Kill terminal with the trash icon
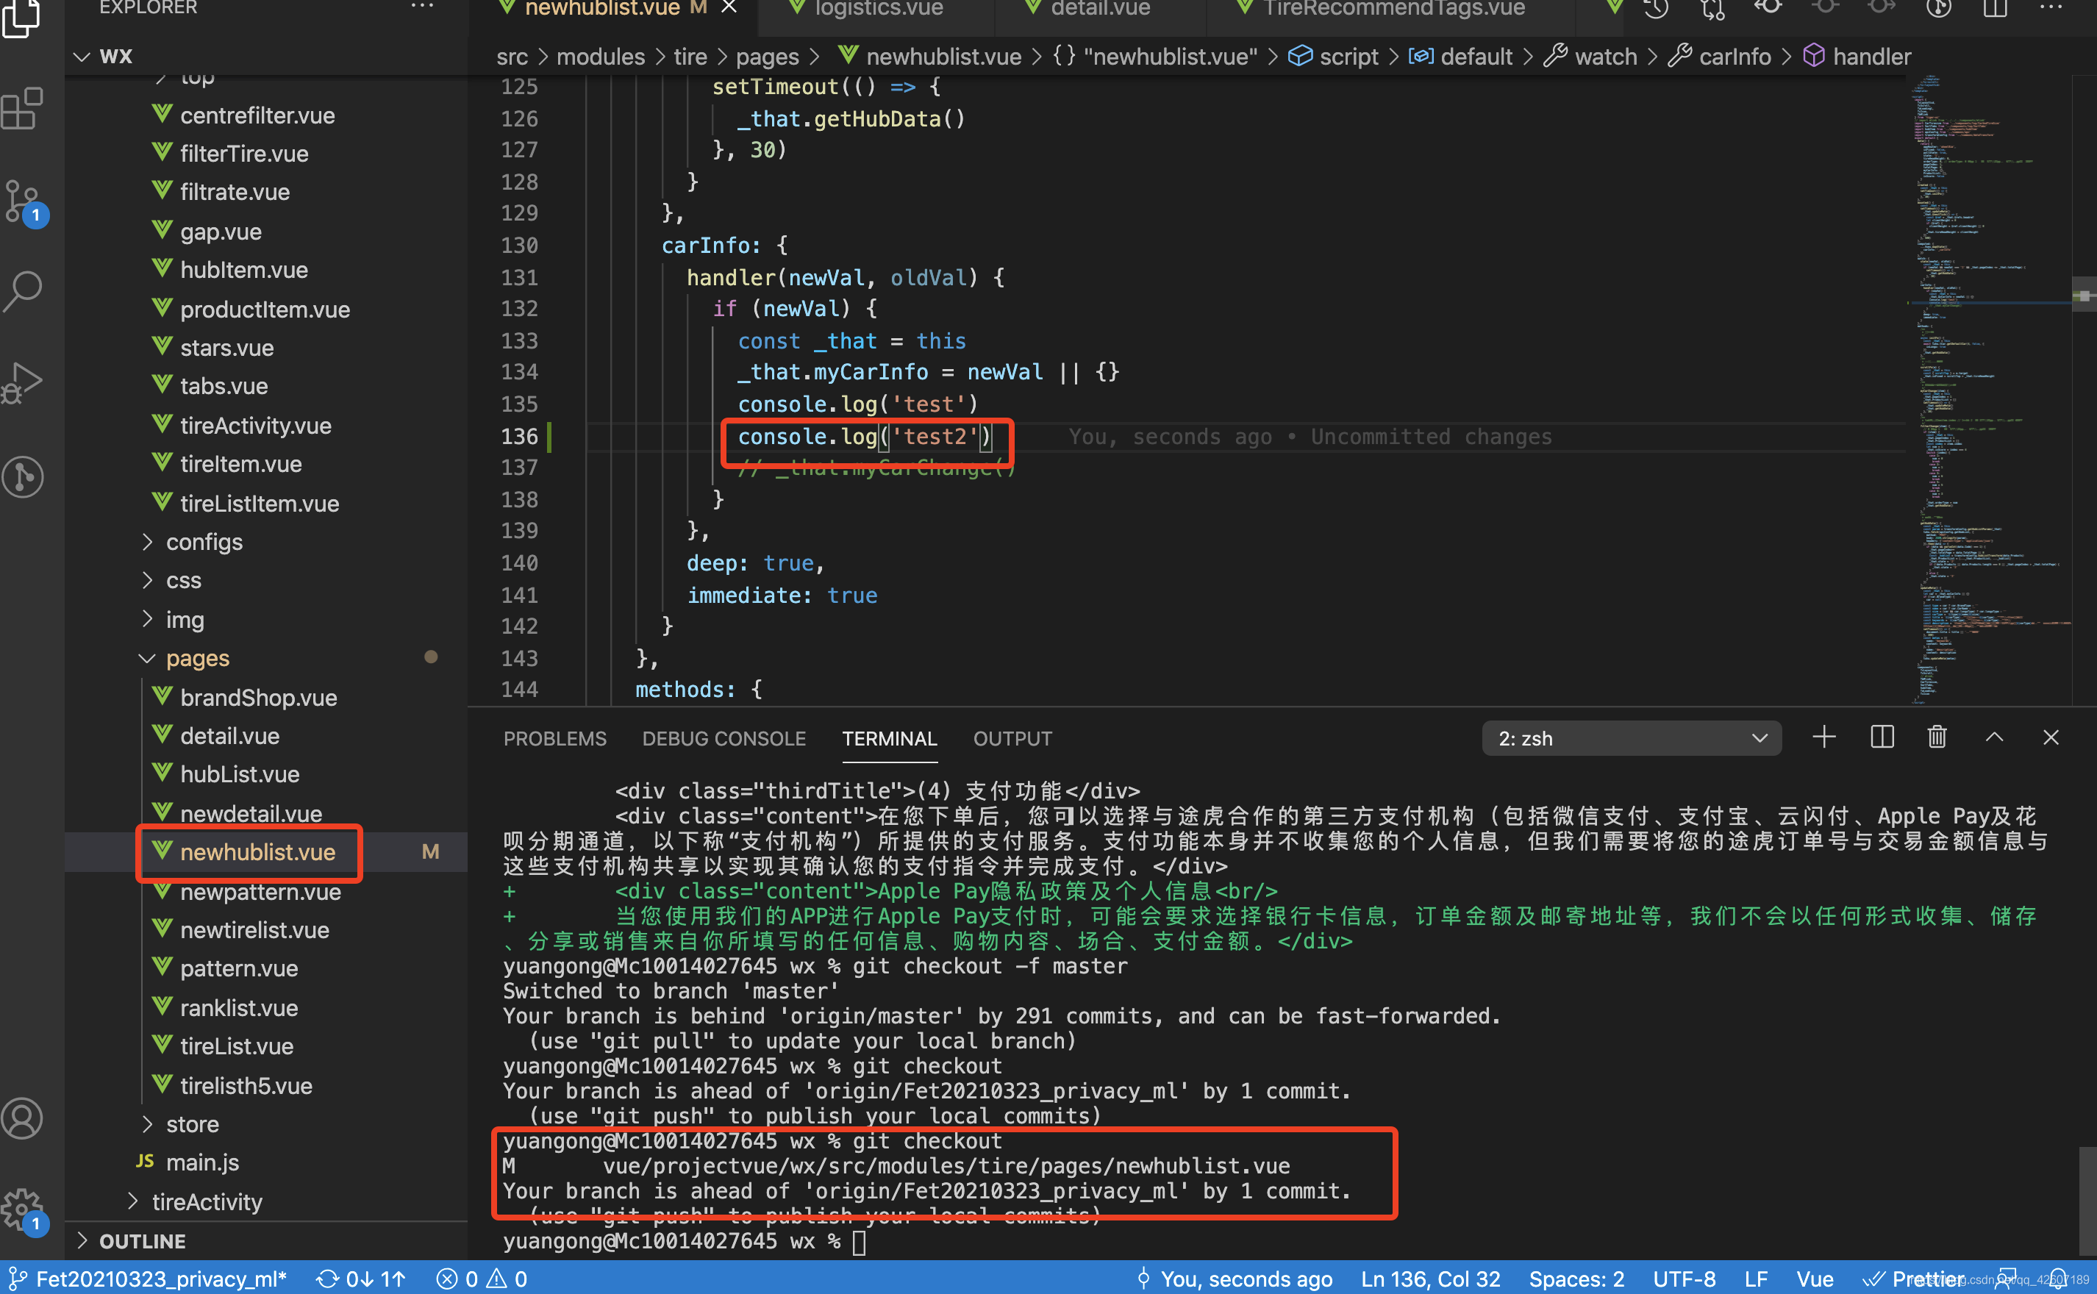This screenshot has width=2097, height=1294. click(1937, 737)
